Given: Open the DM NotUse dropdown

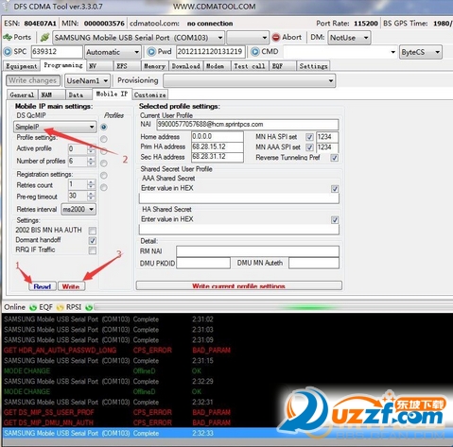Looking at the screenshot, I should click(x=349, y=38).
